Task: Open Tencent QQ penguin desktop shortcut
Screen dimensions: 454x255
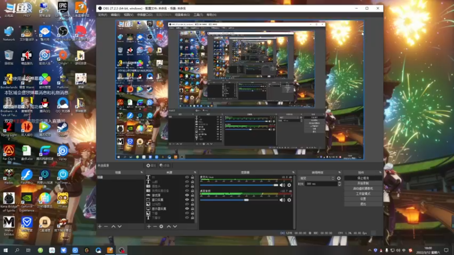Action: pos(45,105)
